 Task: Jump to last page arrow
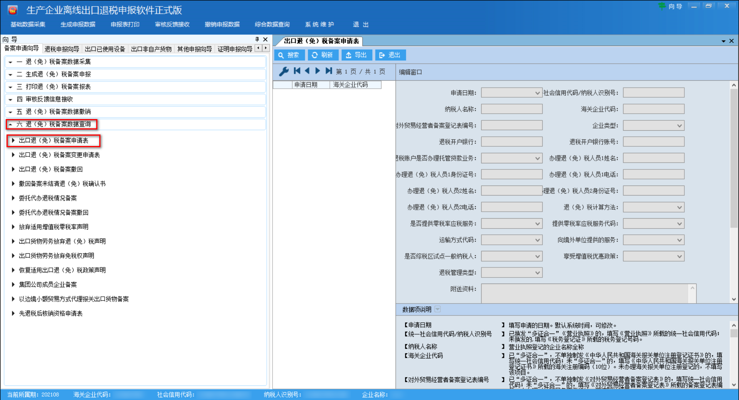pyautogui.click(x=328, y=71)
